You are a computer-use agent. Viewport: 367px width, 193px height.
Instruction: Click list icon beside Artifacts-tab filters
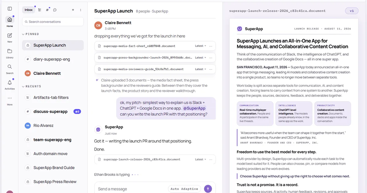point(28,97)
